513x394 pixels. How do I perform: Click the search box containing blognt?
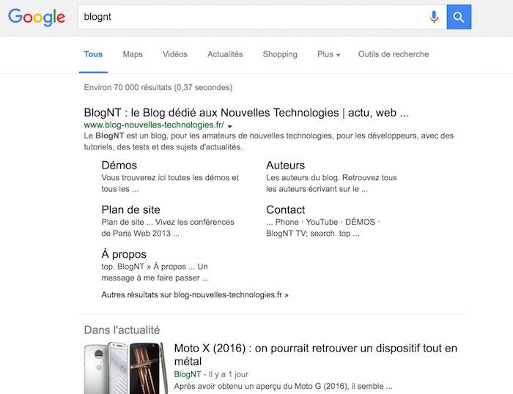click(249, 17)
